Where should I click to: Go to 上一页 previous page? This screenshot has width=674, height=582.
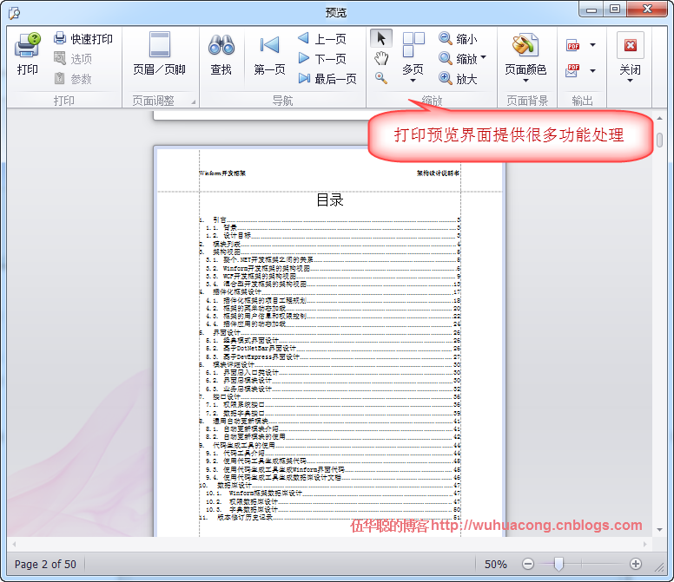(322, 39)
